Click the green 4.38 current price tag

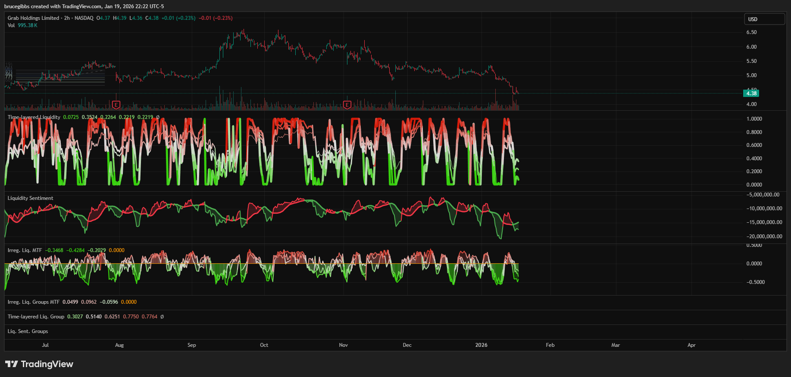point(751,93)
